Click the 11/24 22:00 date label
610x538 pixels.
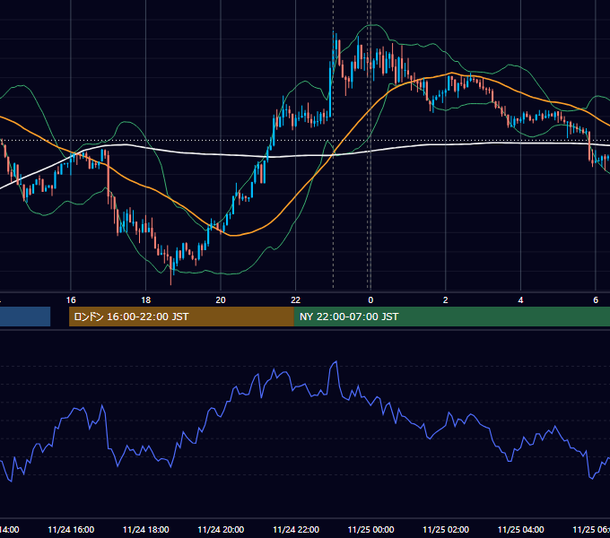[296, 529]
